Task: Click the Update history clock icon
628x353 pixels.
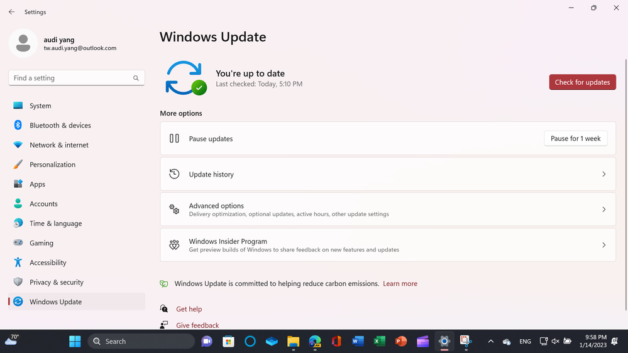Action: [x=174, y=174]
